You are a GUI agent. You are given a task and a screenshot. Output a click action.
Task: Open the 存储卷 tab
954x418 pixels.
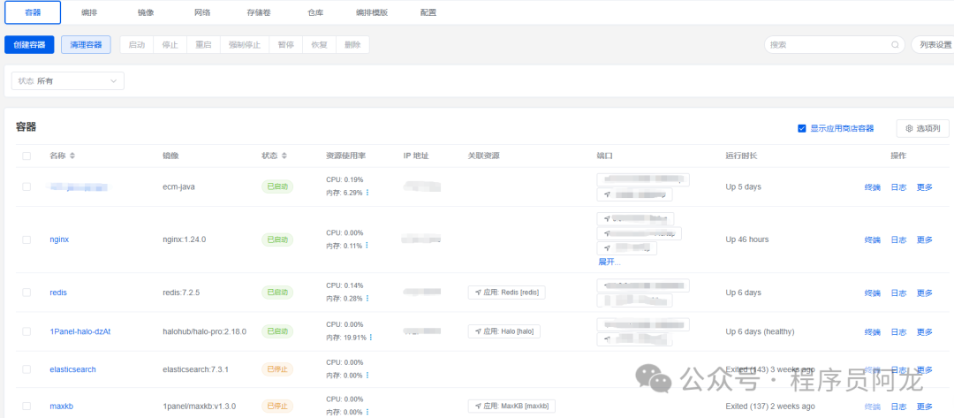(x=259, y=12)
